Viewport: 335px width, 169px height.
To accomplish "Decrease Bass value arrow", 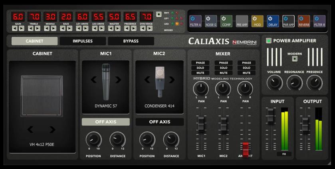I will click(63, 28).
